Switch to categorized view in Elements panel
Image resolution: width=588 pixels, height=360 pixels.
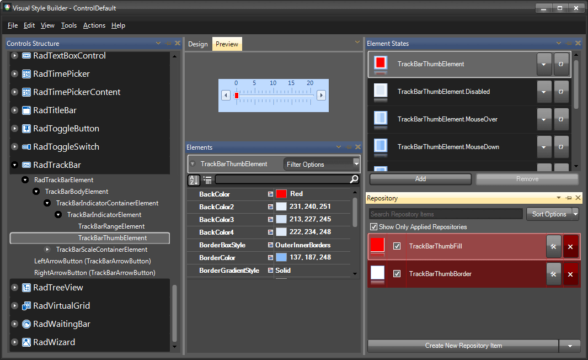click(207, 180)
